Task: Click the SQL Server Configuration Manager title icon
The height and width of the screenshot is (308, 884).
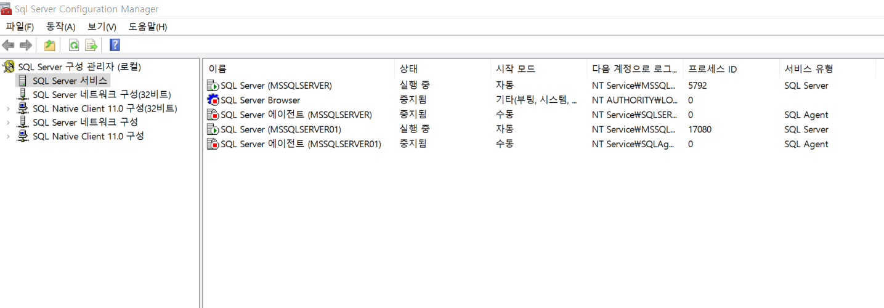Action: click(6, 9)
